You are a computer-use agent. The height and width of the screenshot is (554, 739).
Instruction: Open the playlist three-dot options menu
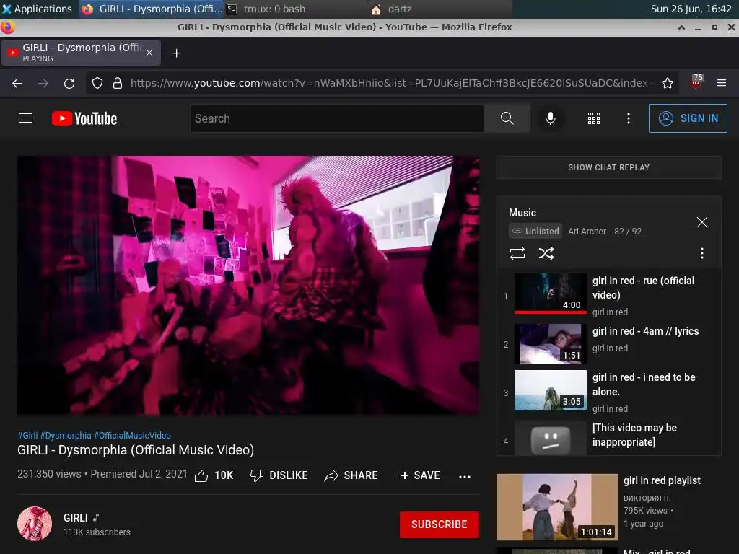(702, 253)
